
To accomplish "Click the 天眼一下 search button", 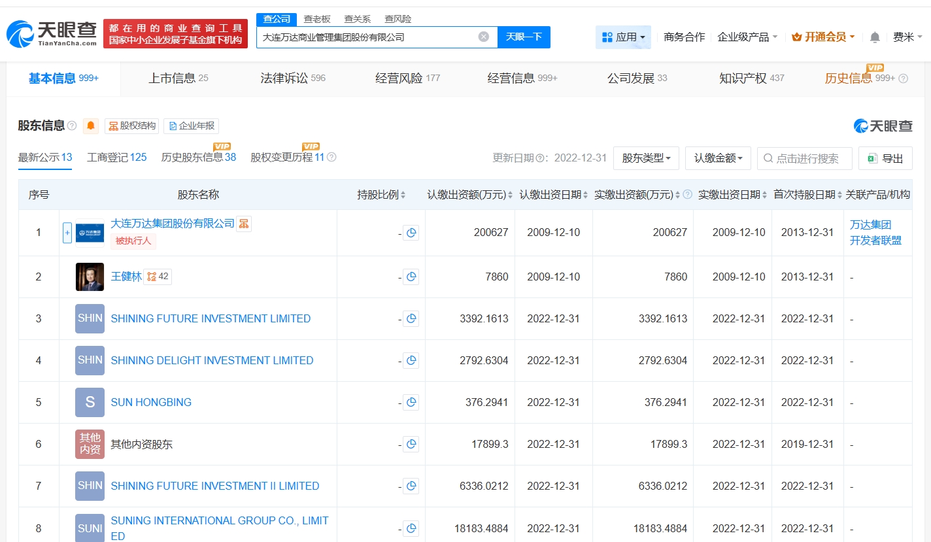I will (524, 37).
